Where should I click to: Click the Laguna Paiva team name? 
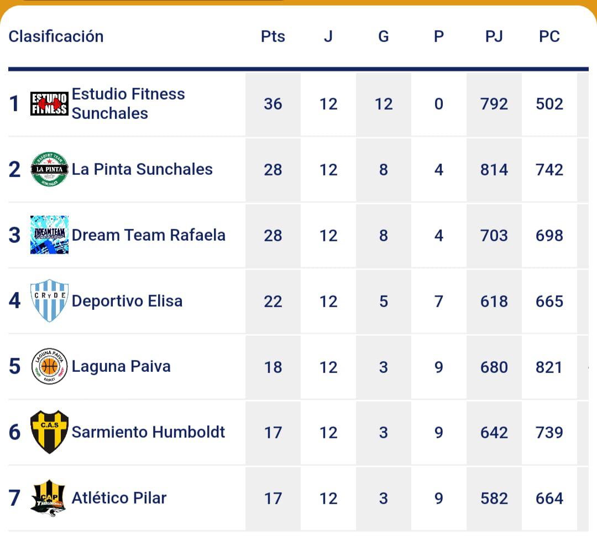point(121,366)
